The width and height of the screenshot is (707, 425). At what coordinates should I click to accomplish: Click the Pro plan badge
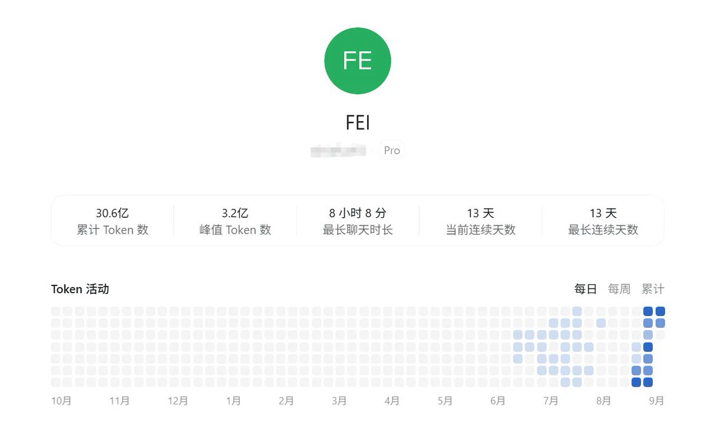392,151
